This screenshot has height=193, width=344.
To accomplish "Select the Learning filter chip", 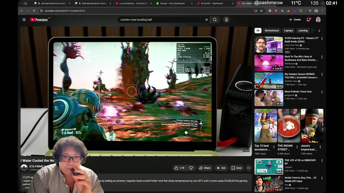I will click(303, 31).
